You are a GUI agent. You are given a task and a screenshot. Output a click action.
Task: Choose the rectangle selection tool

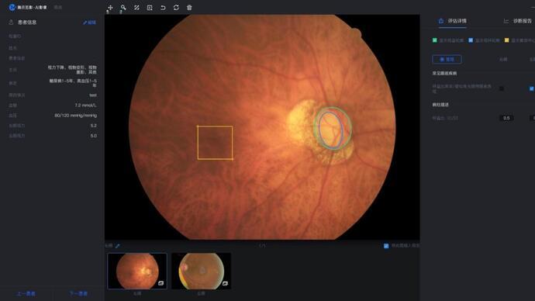click(150, 8)
